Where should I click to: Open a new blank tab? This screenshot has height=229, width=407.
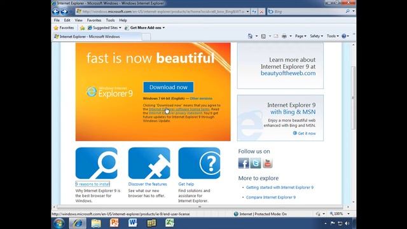pos(146,37)
